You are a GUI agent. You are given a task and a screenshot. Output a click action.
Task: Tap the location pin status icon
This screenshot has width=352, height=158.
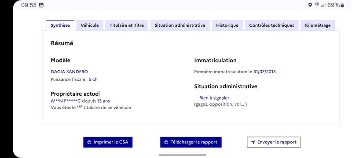tap(310, 5)
